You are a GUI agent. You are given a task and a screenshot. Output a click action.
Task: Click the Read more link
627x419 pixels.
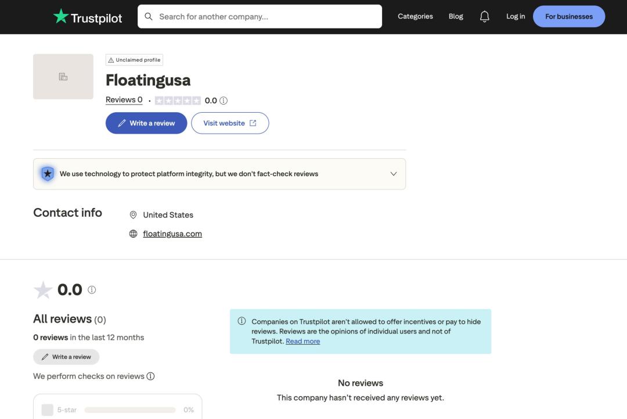(302, 341)
